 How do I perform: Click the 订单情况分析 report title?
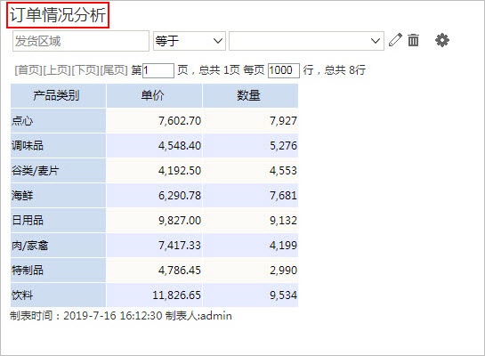58,15
